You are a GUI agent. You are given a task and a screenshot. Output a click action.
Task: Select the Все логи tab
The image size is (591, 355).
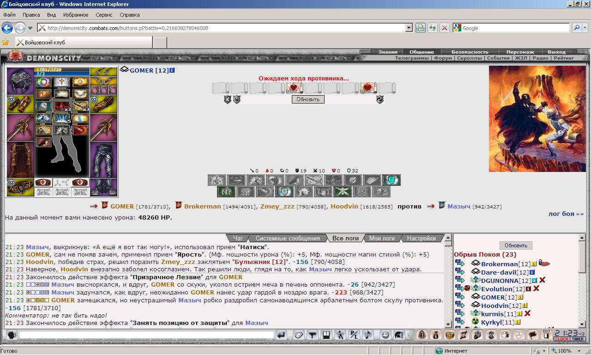[345, 238]
